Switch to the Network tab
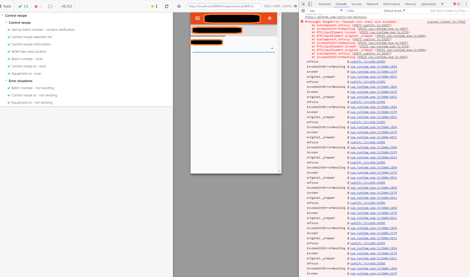The image size is (470, 277). tap(372, 4)
